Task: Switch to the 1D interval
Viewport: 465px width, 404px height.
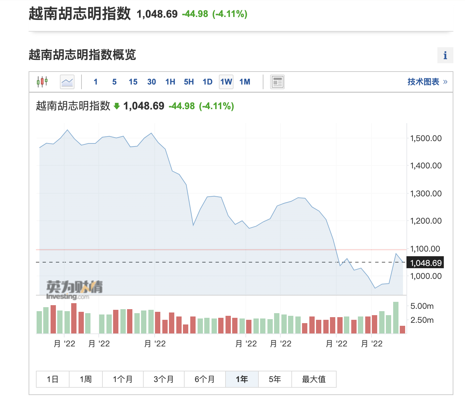Action: pyautogui.click(x=208, y=82)
